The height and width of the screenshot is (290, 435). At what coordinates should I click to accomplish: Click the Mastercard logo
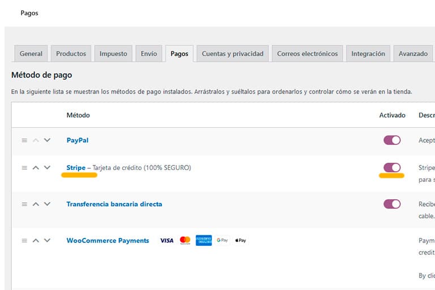185,240
